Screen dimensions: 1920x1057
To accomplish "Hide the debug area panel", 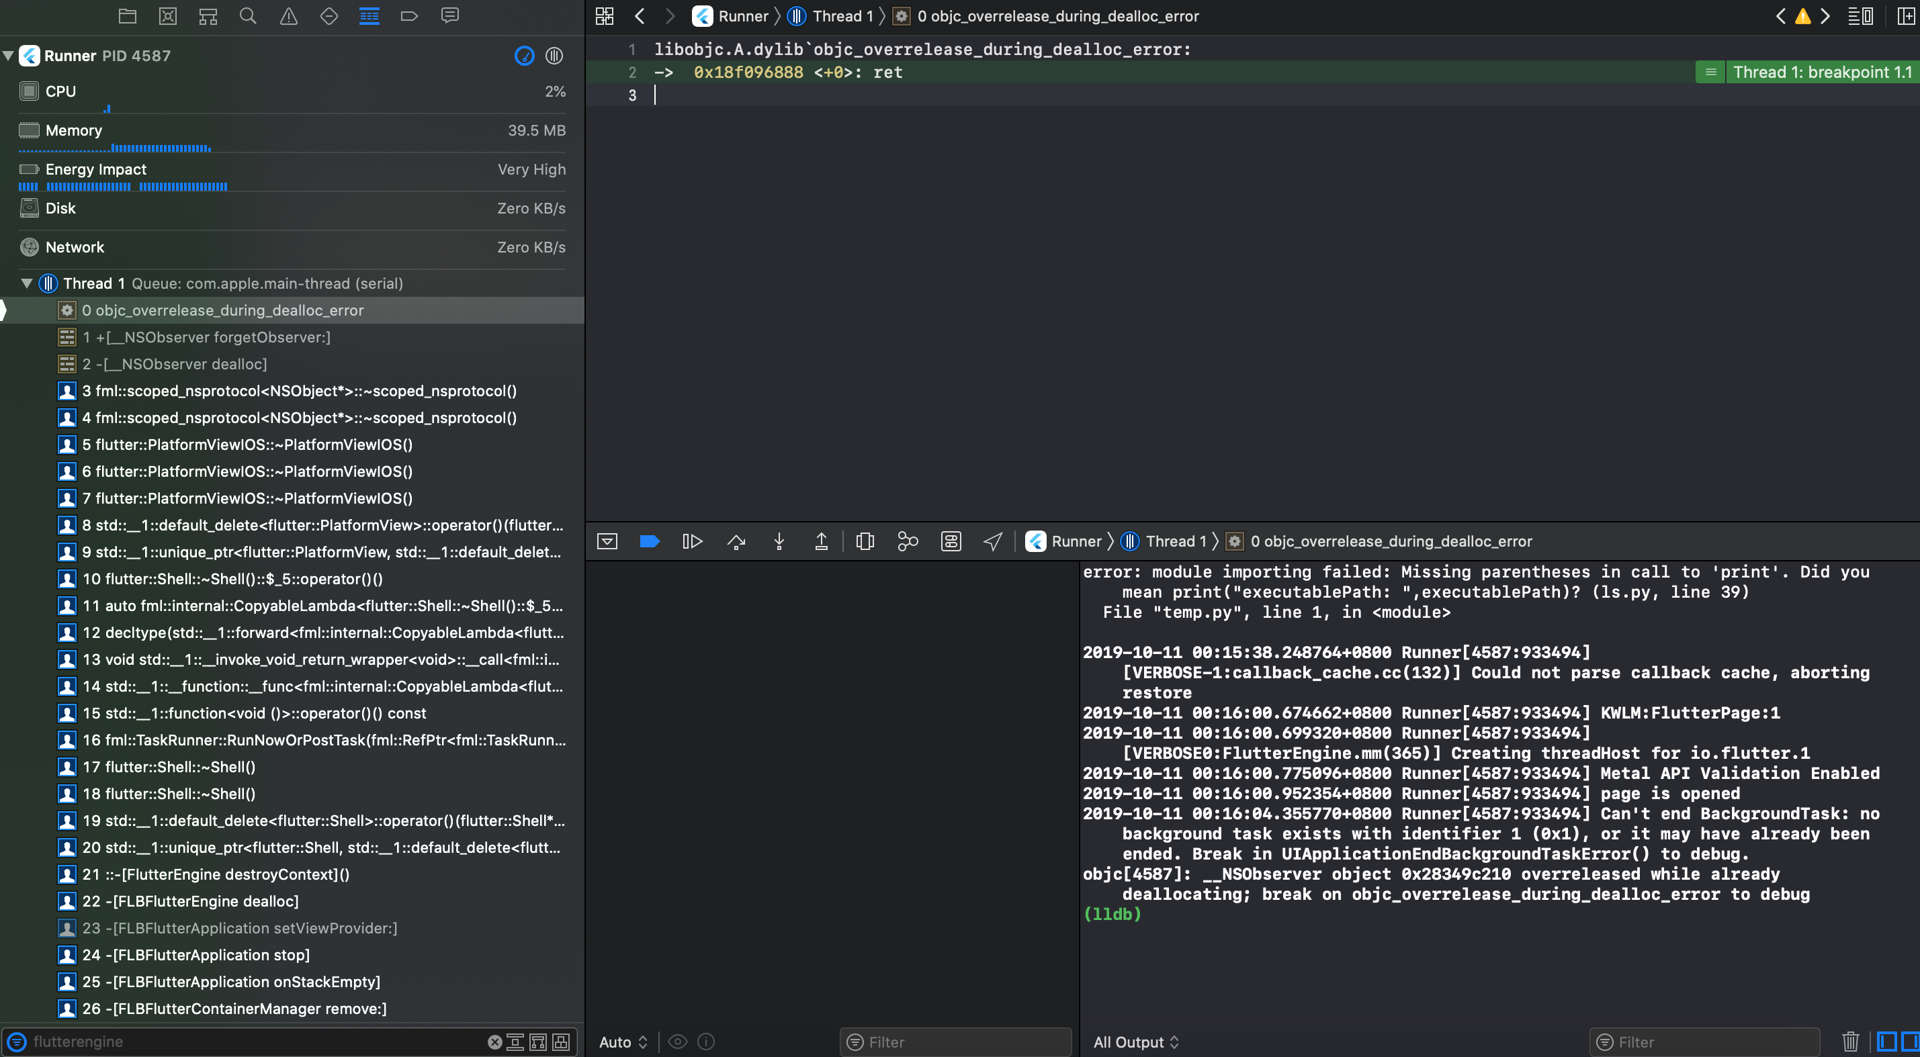I will pos(607,541).
